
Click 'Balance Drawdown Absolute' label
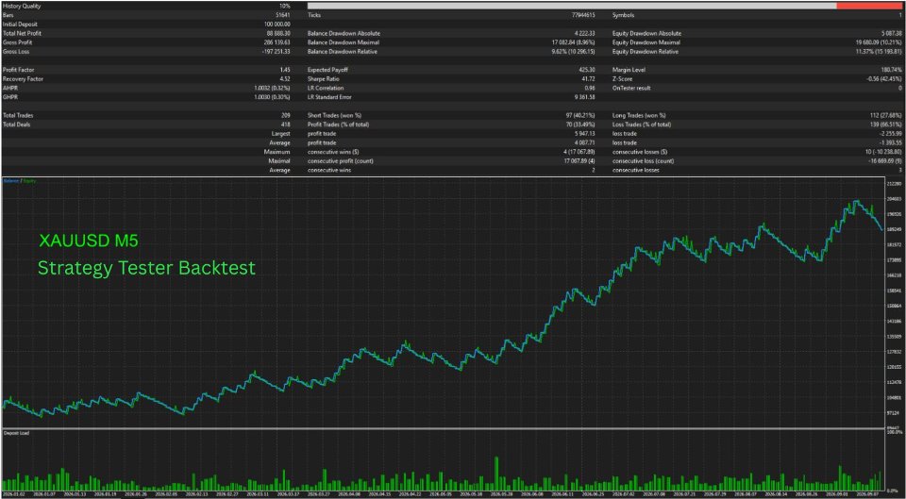coord(344,34)
